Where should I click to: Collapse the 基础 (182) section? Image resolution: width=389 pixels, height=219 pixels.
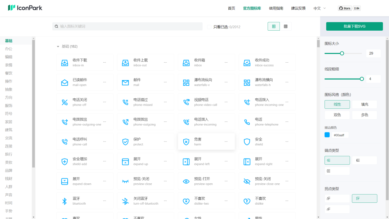click(58, 46)
